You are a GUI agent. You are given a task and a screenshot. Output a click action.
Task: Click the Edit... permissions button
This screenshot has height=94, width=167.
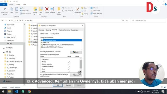coord(76,52)
